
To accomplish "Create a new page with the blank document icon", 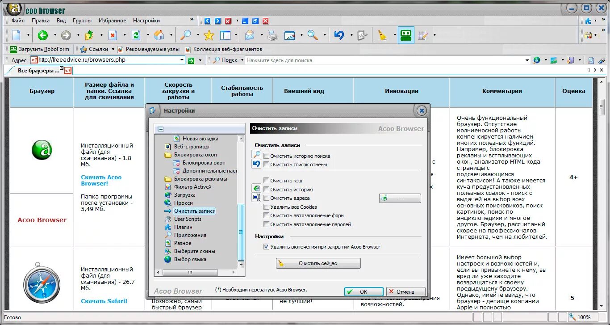I will click(x=16, y=35).
